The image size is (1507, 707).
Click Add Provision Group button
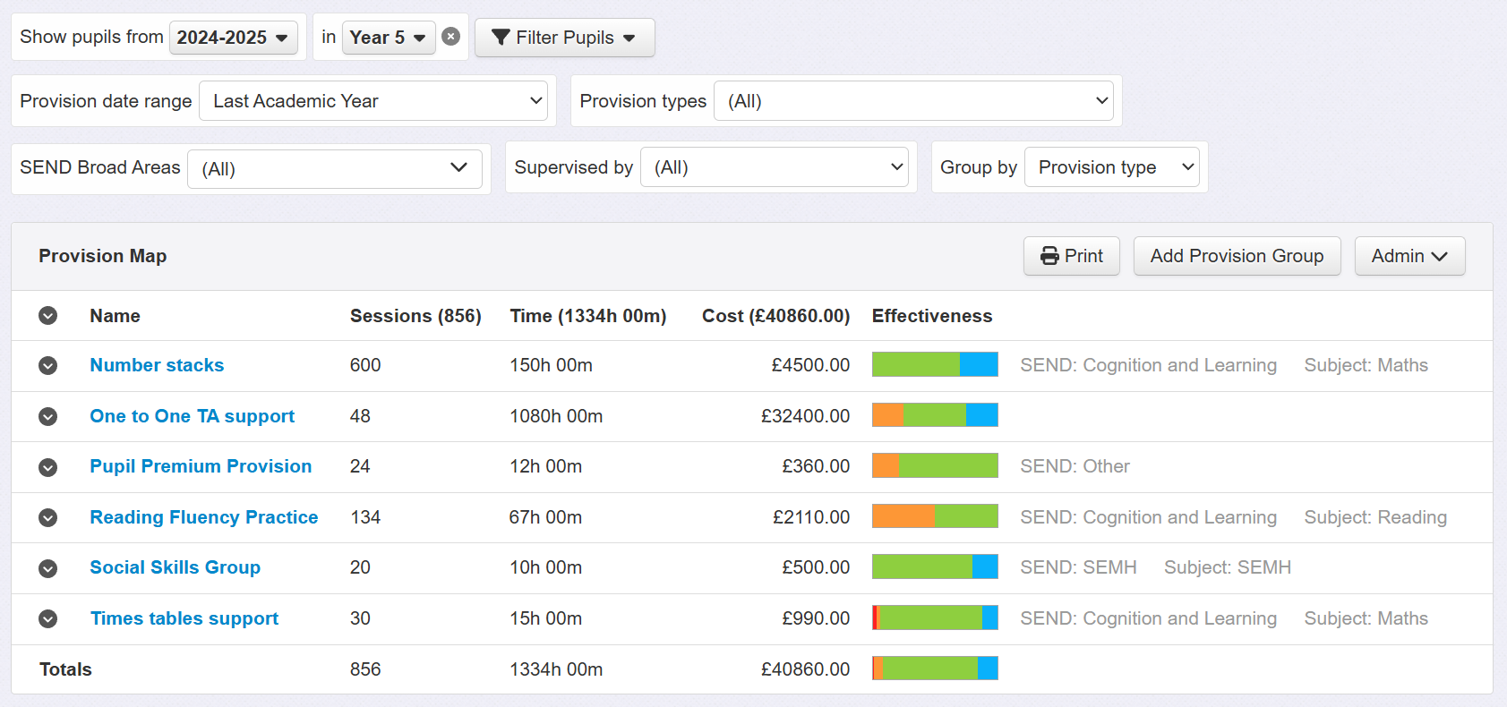pos(1237,256)
